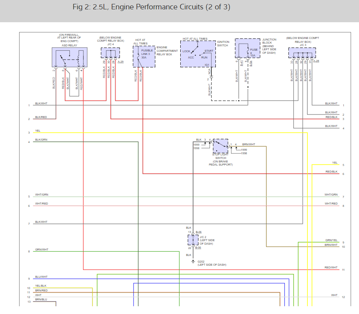Open the B-06 link beside pin 13
The width and height of the screenshot is (359, 314).
click(x=199, y=232)
